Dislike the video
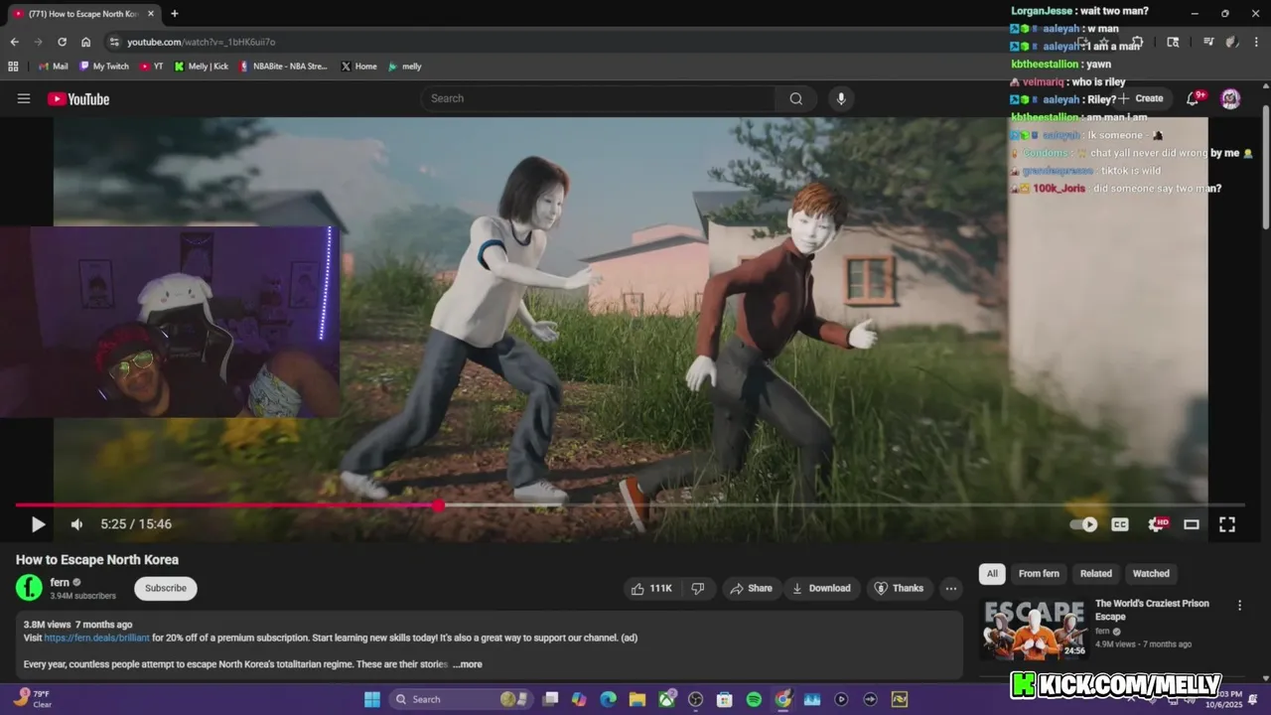 click(698, 588)
